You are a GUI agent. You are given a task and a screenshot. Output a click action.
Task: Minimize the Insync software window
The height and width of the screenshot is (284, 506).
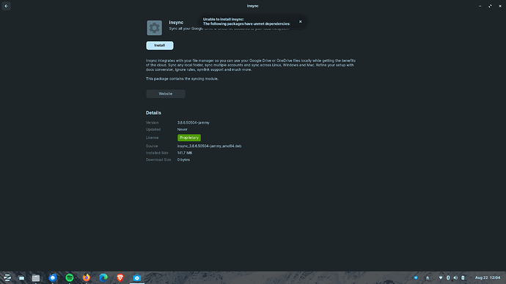pyautogui.click(x=480, y=6)
